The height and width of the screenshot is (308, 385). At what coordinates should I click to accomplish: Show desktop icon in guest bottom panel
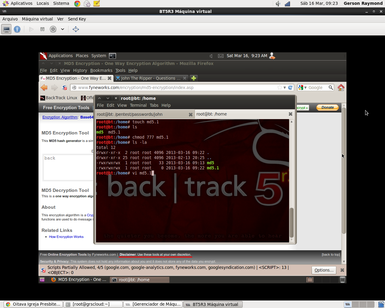pos(42,279)
